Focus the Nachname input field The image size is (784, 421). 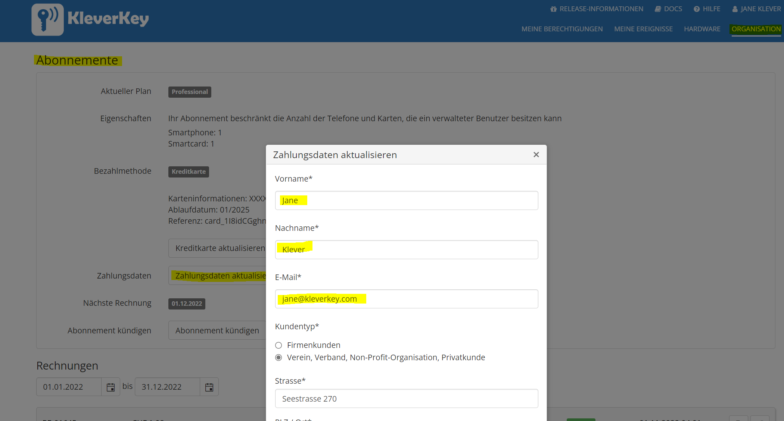tap(406, 250)
